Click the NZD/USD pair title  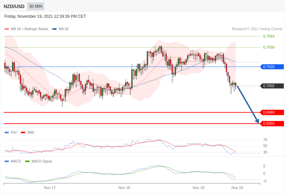(14, 6)
